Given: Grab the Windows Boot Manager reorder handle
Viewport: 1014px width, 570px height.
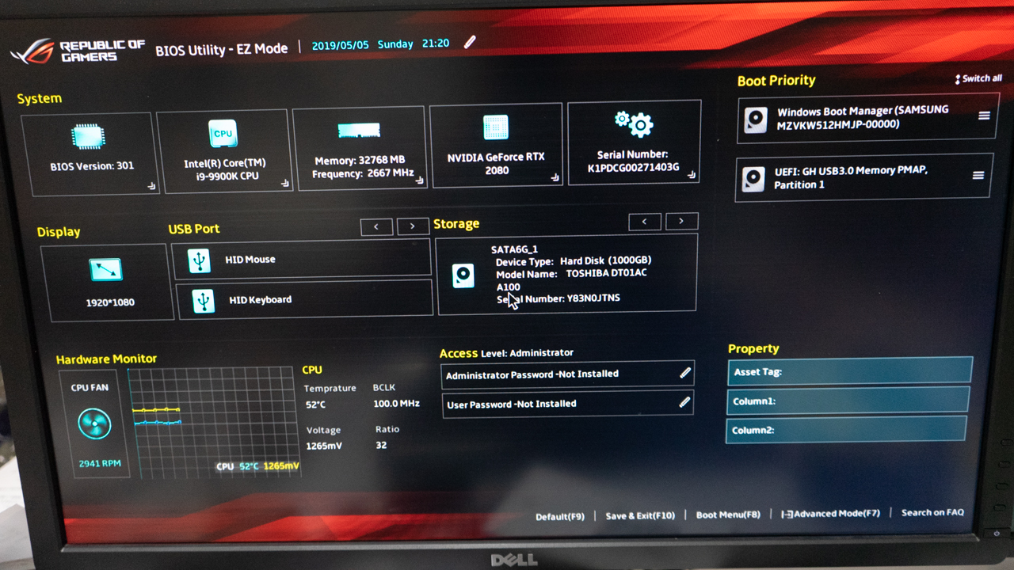Looking at the screenshot, I should tap(984, 116).
